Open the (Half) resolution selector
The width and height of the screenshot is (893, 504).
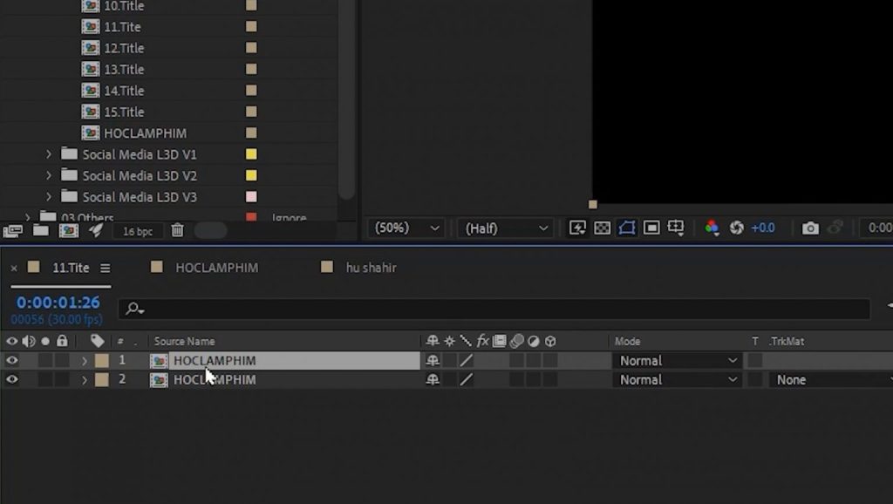[504, 228]
